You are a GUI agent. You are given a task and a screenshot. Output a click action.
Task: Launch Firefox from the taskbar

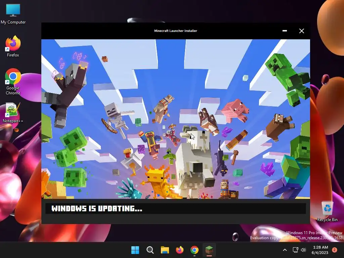click(x=180, y=250)
